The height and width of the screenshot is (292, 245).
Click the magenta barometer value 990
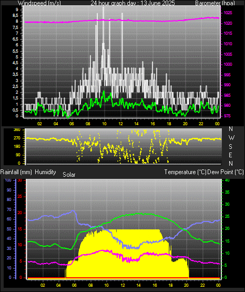point(227,85)
